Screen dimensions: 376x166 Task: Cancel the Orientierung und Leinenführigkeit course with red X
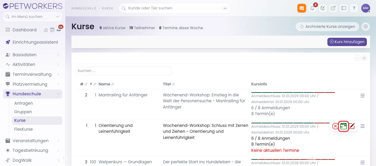(x=335, y=126)
